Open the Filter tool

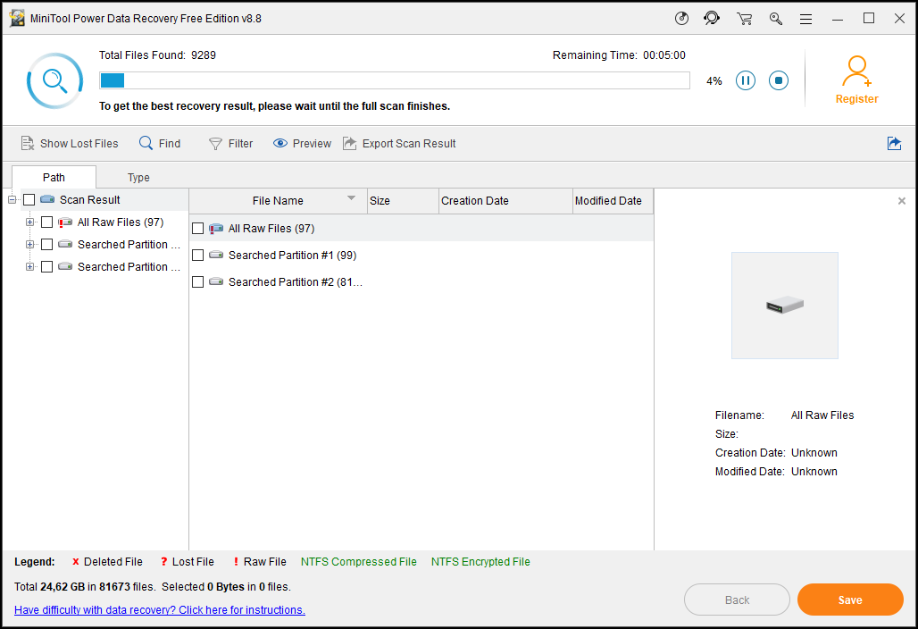[230, 144]
